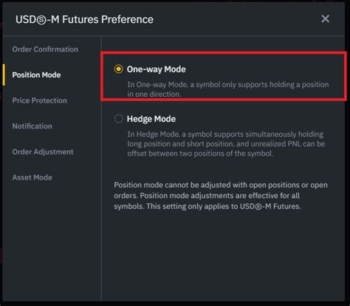The width and height of the screenshot is (350, 306).
Task: Click the yellow indicator beside Position Mode
Action: click(x=4, y=75)
